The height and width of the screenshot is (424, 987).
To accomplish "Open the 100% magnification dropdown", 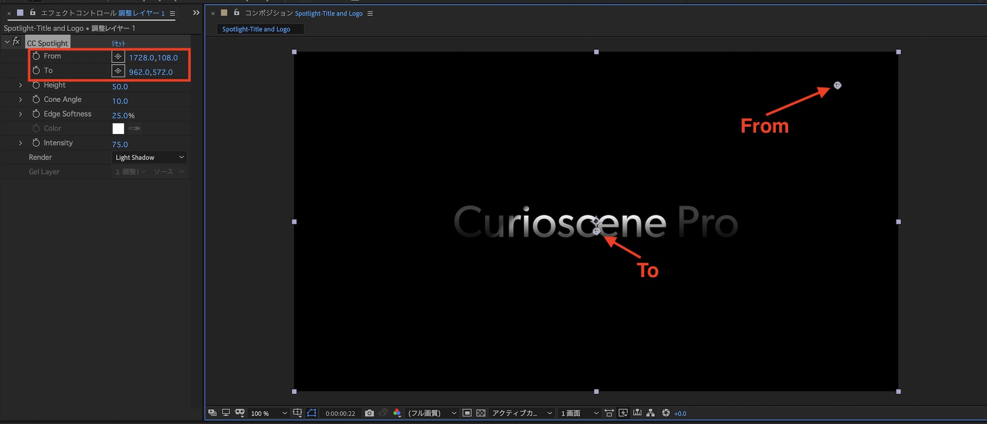I will (268, 413).
